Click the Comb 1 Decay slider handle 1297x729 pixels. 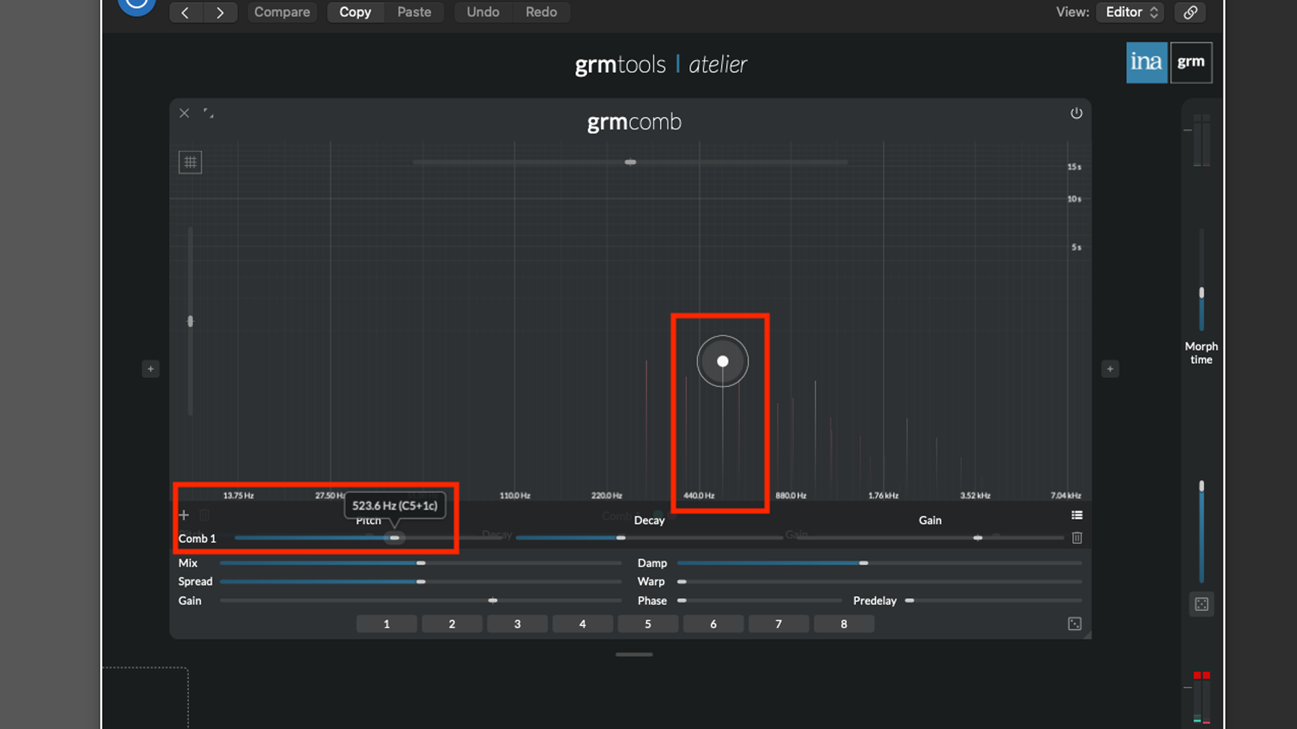pyautogui.click(x=621, y=538)
